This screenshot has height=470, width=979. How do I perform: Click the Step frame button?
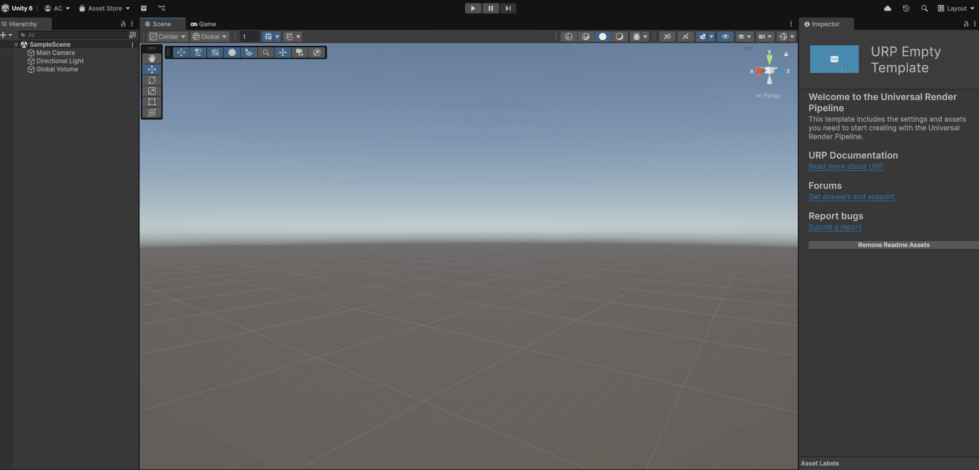click(508, 9)
